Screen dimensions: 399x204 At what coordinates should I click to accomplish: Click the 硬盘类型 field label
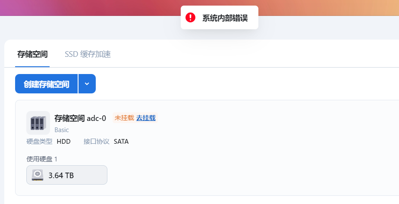click(39, 141)
